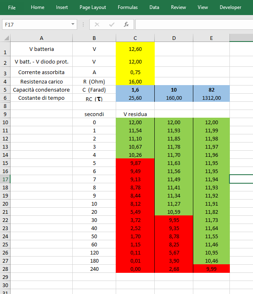Select column C header

pyautogui.click(x=135, y=38)
